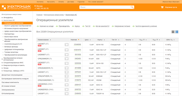182x96 pixels.
Task: Sort table by Тип ОУ column header
Action: pyautogui.click(x=115, y=40)
